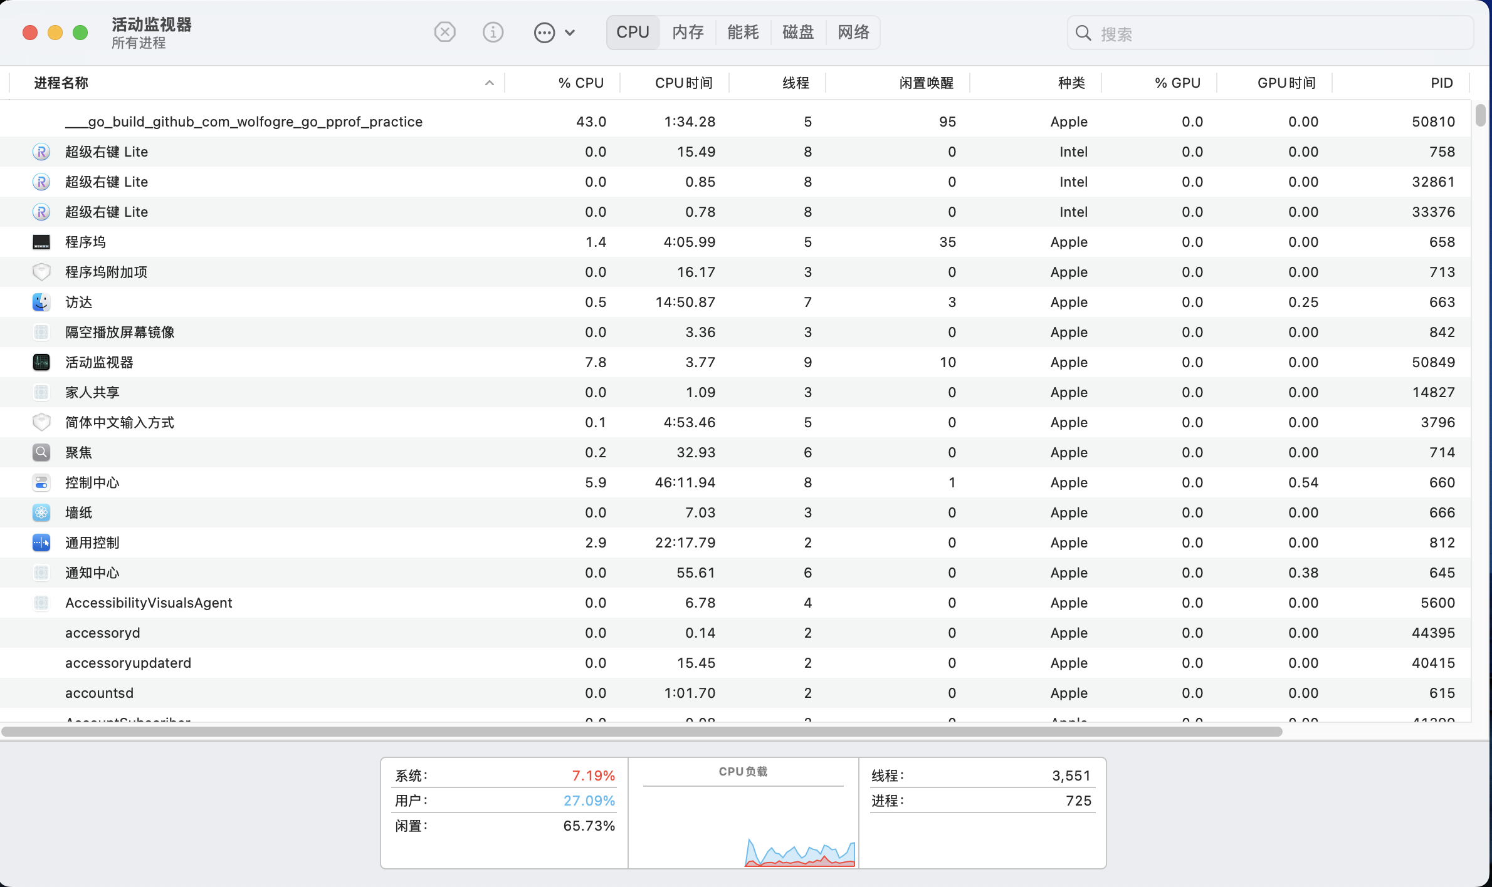This screenshot has width=1492, height=887.
Task: Select the go_build pprof_practice process row
Action: click(244, 122)
